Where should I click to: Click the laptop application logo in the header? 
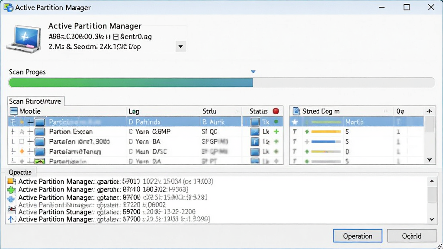pyautogui.click(x=24, y=39)
